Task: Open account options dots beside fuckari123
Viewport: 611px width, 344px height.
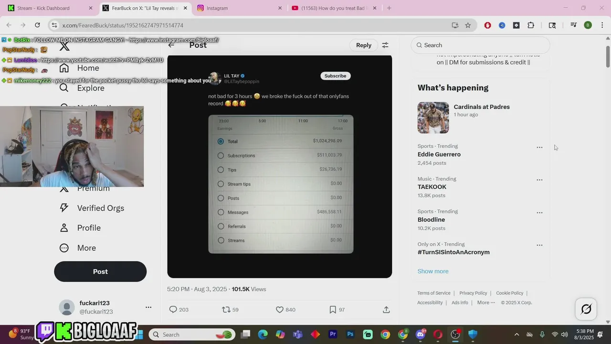Action: click(x=148, y=307)
